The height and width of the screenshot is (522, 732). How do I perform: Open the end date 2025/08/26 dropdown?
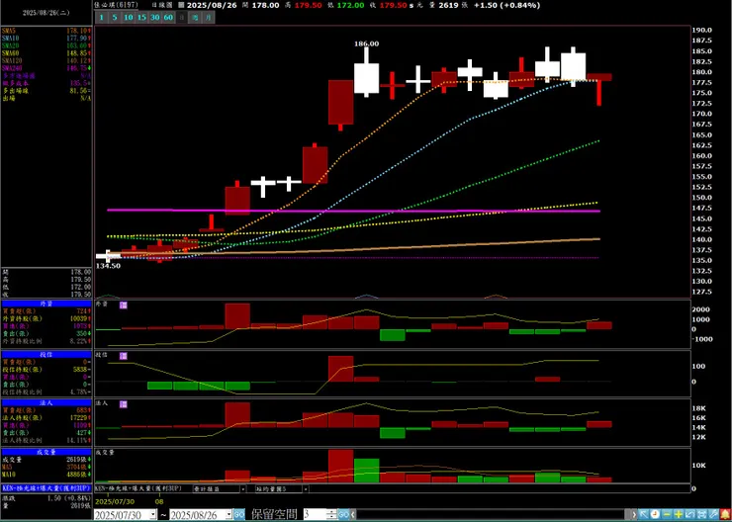point(229,514)
